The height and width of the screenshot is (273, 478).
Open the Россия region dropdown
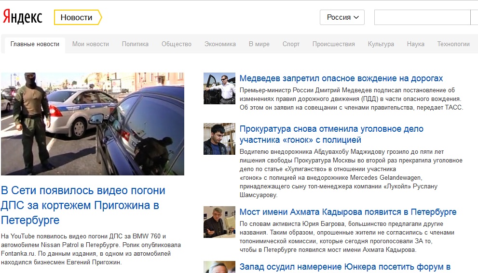pyautogui.click(x=342, y=17)
